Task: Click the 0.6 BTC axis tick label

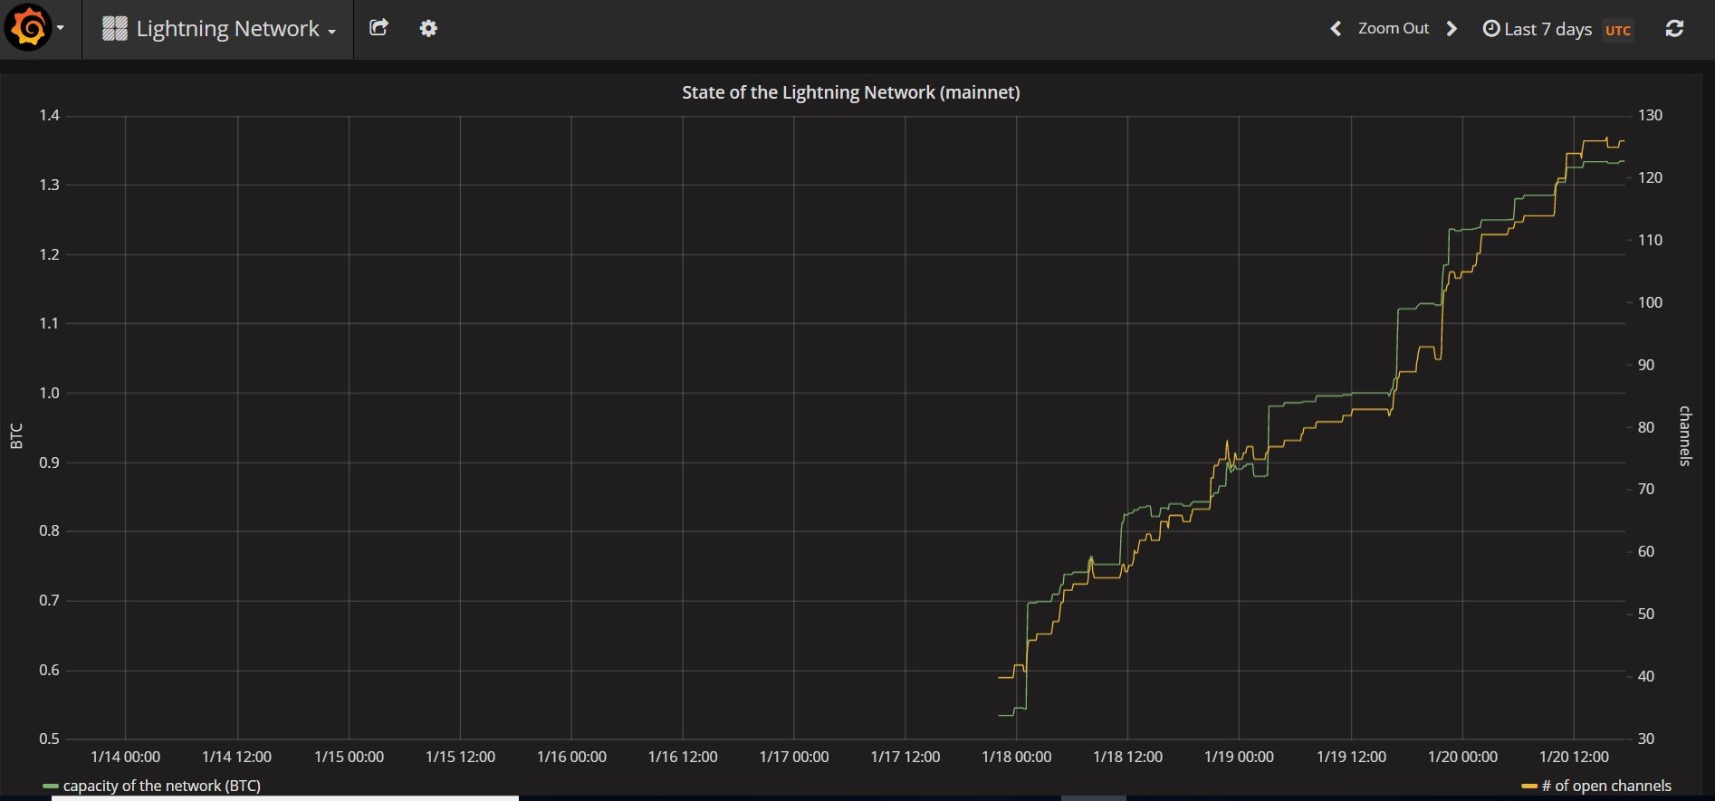Action: pos(49,670)
